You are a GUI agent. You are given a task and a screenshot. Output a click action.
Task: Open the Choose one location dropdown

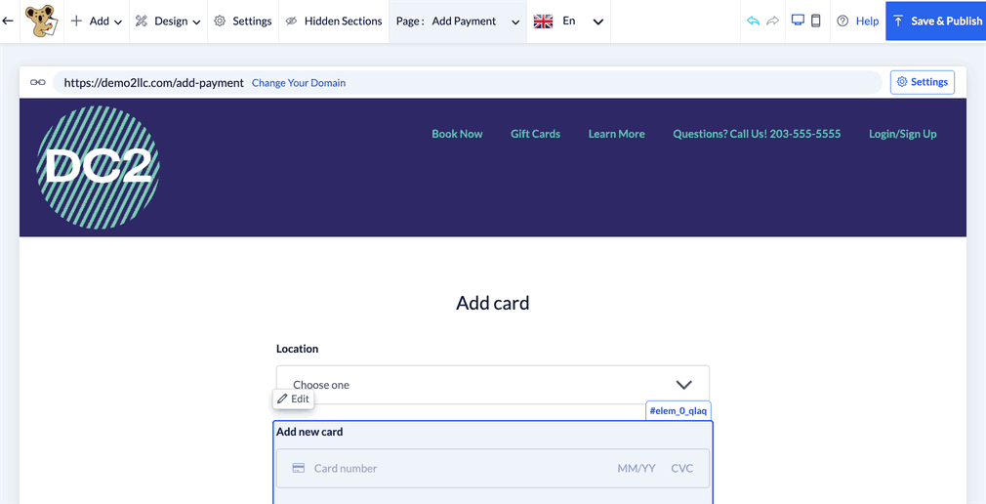[492, 385]
